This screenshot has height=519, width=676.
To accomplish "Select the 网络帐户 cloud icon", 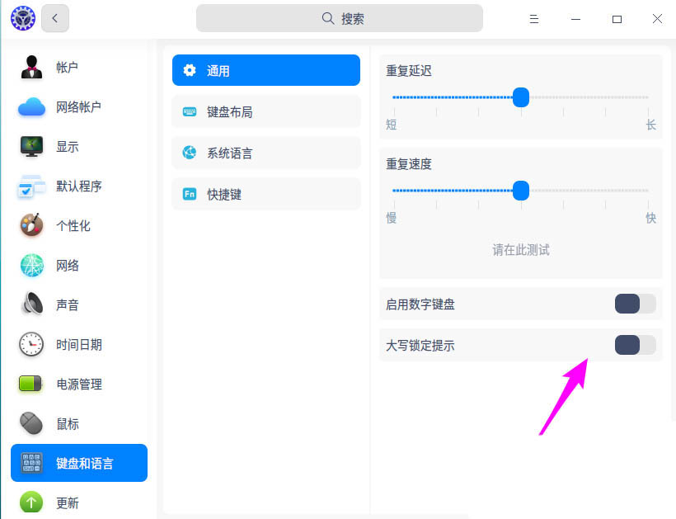I will coord(31,107).
